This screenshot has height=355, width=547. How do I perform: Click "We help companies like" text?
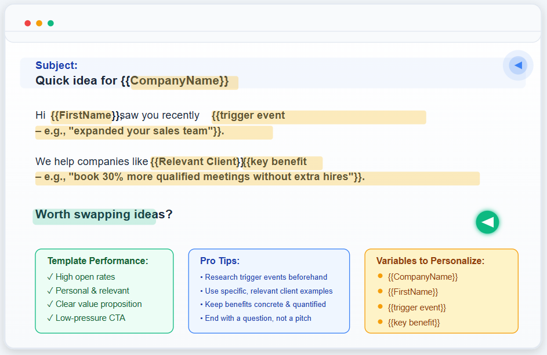tap(92, 162)
